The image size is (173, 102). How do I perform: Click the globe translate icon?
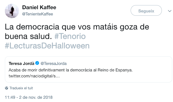click(7, 88)
